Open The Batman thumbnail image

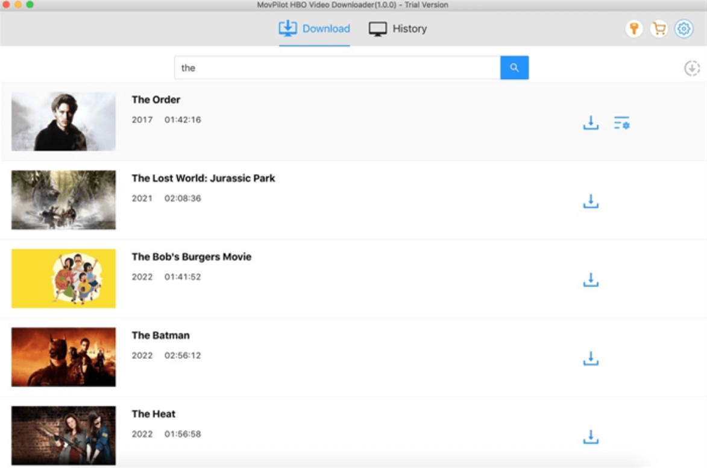(63, 357)
